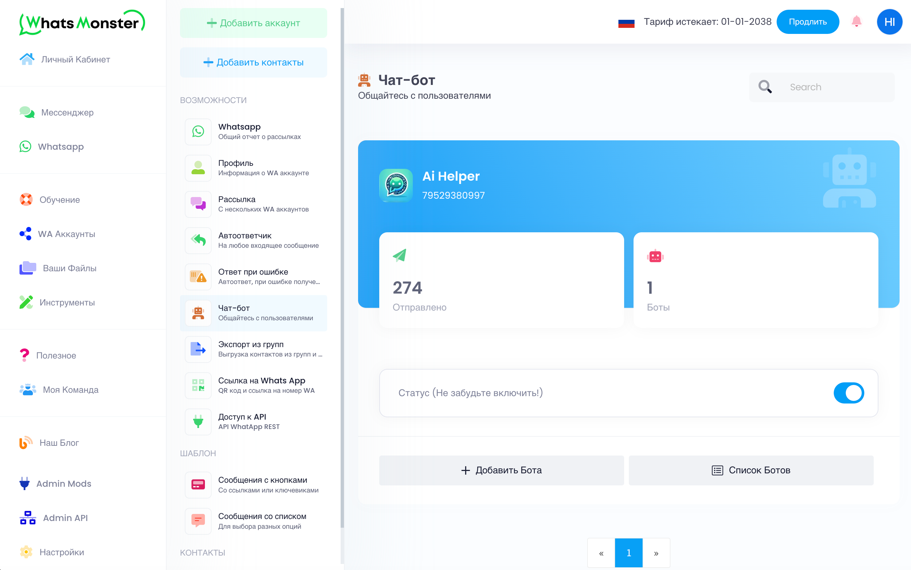Click the Russian flag language icon

point(626,23)
